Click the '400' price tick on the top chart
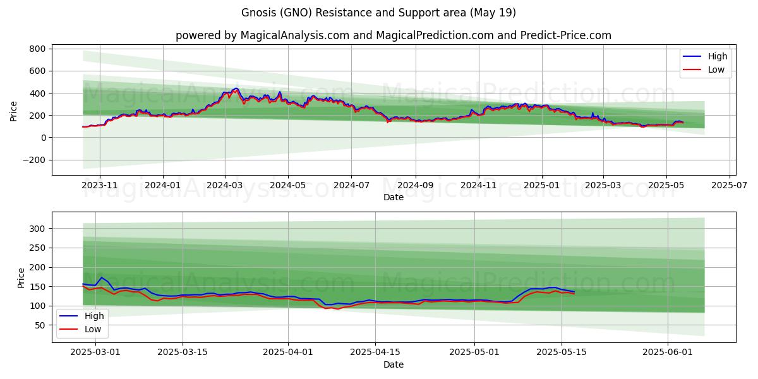Image resolution: width=758 pixels, height=379 pixels. [x=37, y=93]
